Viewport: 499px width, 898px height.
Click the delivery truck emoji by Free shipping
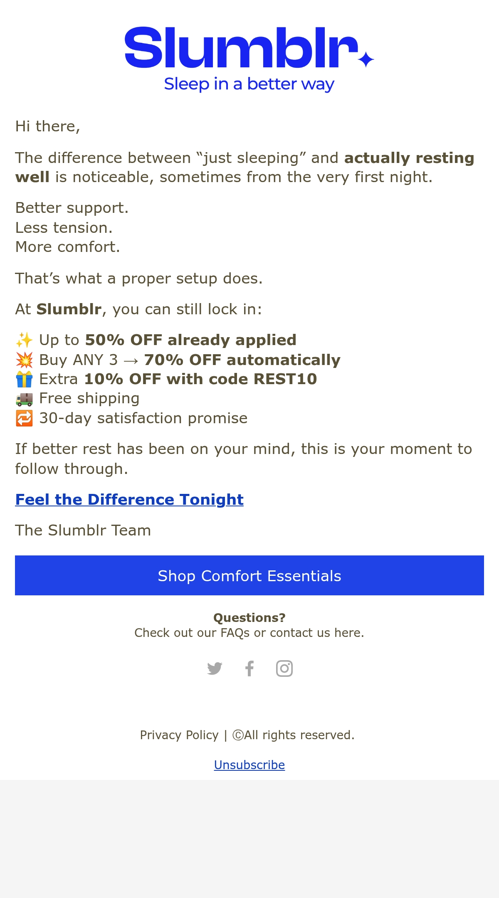pyautogui.click(x=24, y=399)
